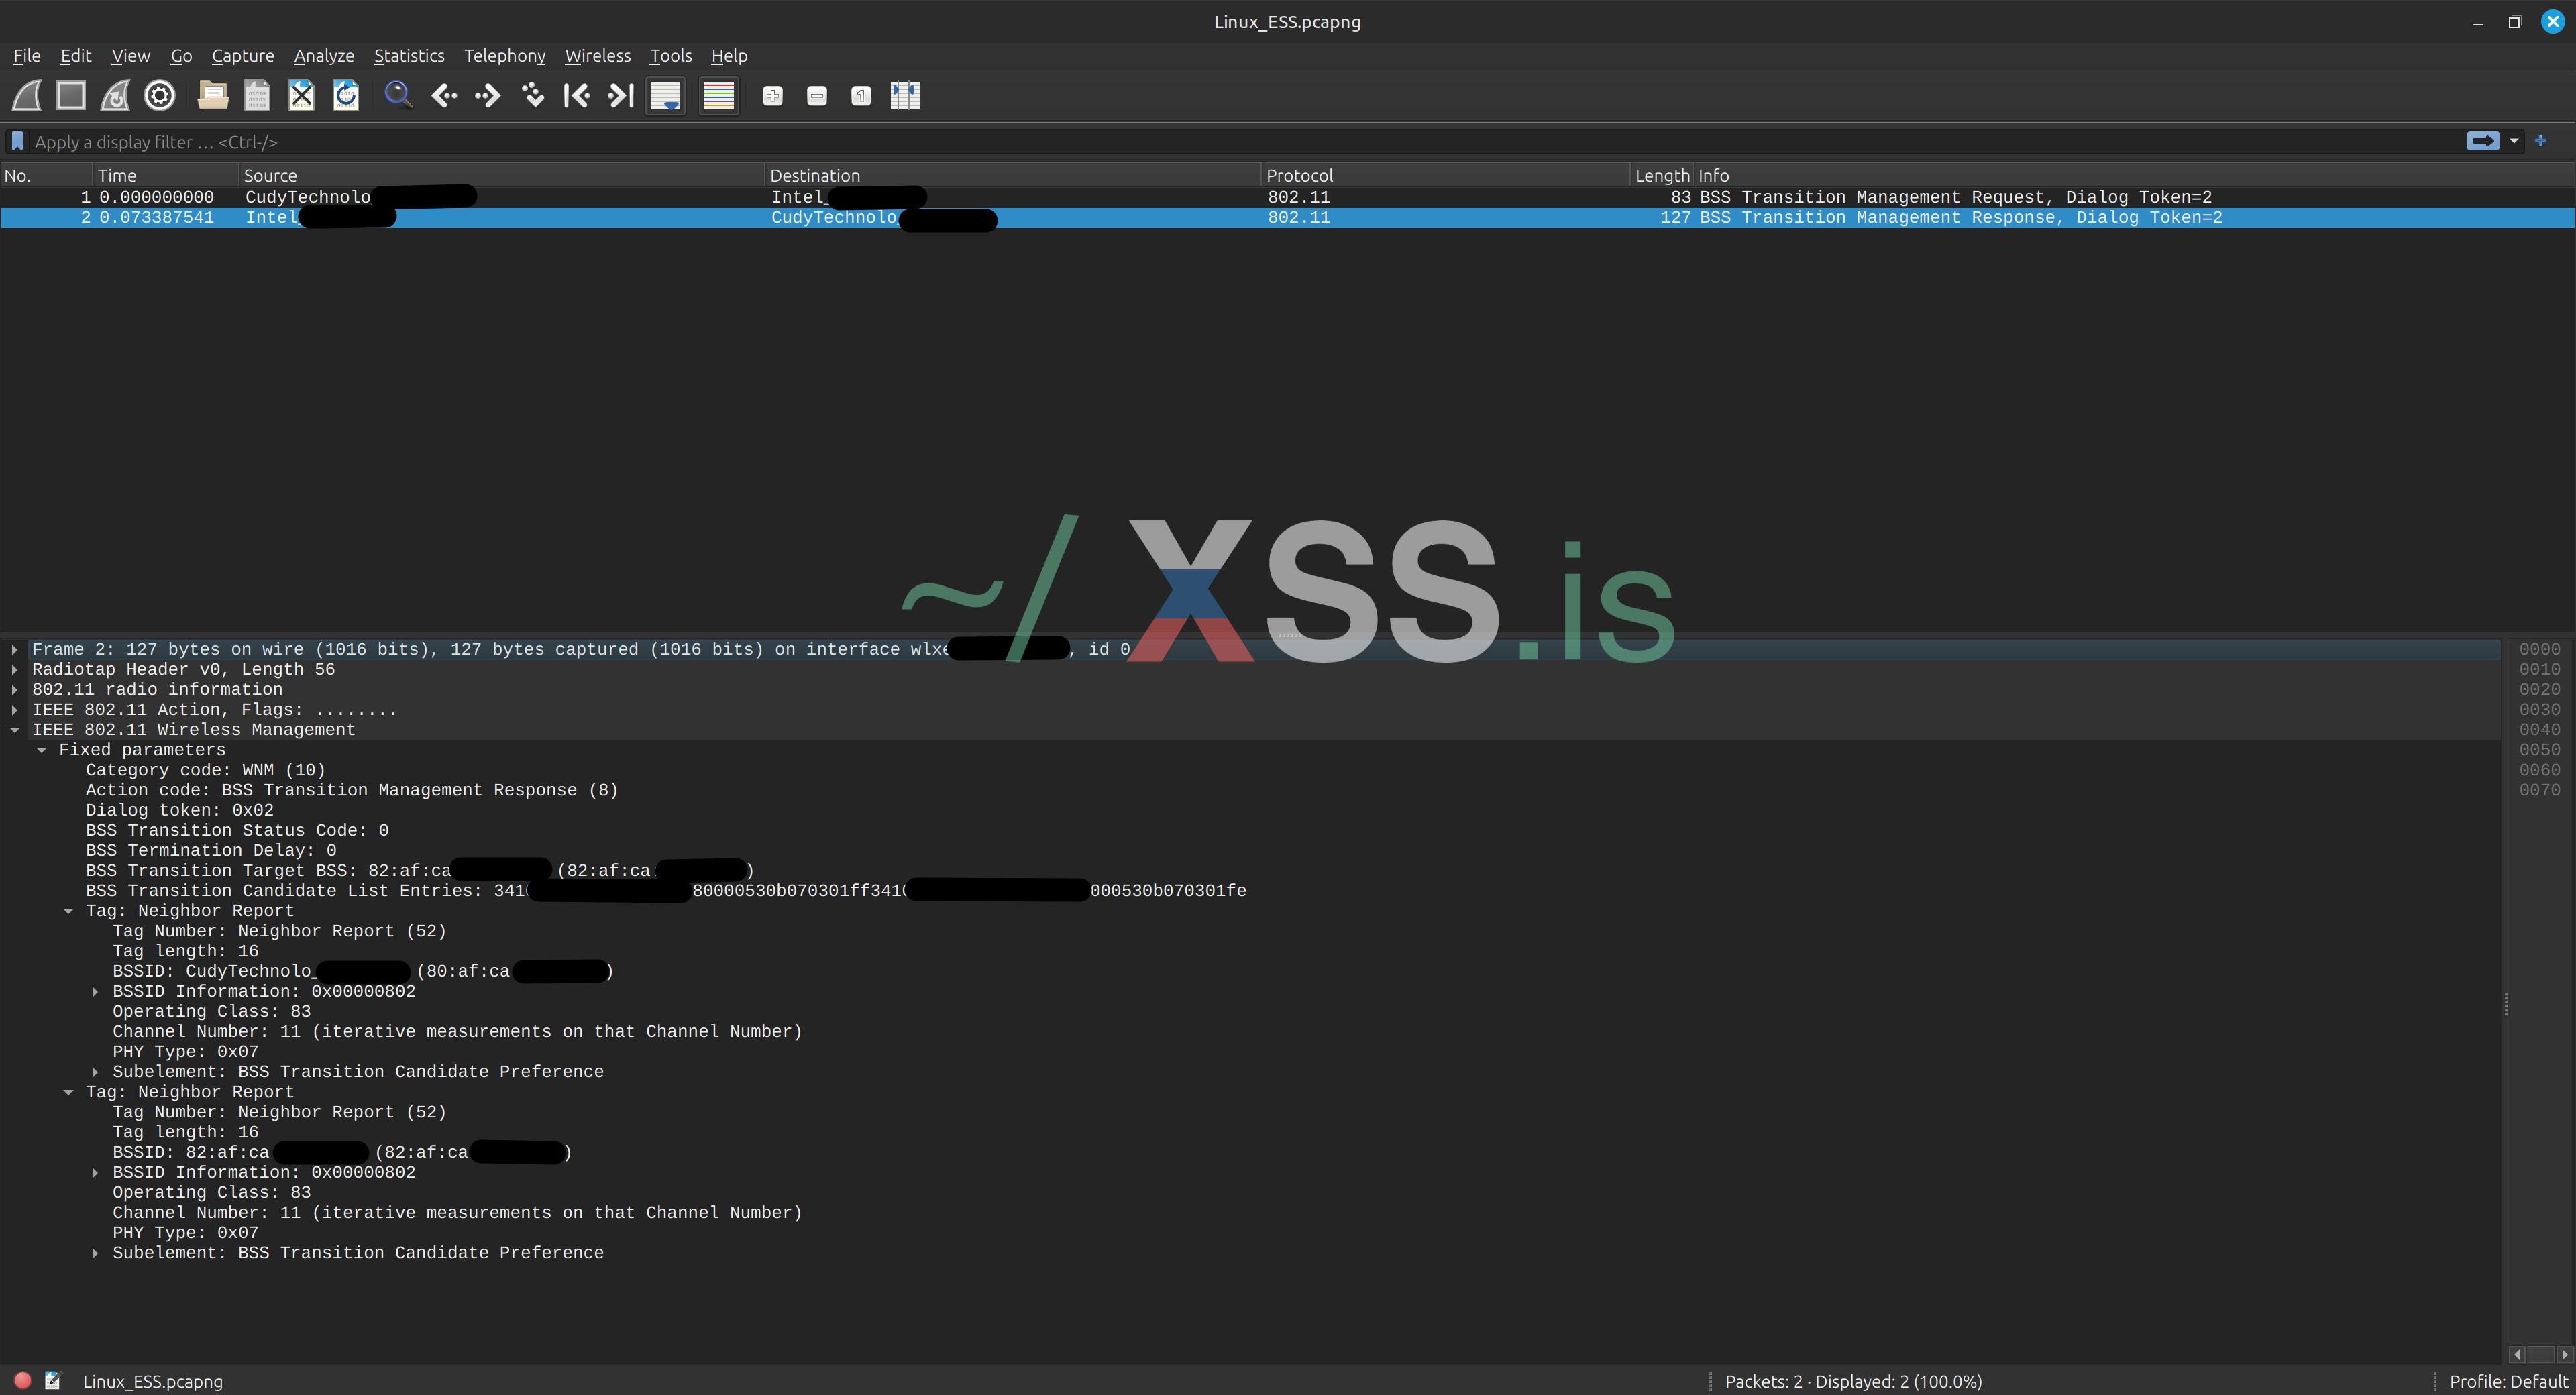
Task: Expand the Radiotap Header row
Action: (15, 670)
